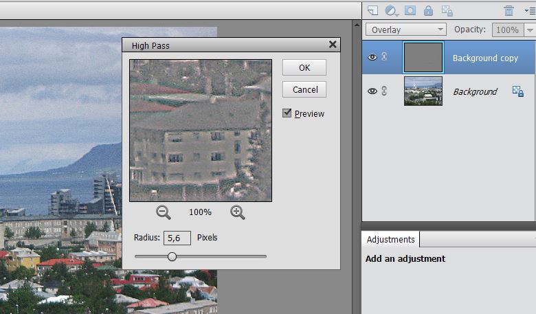Viewport: 536px width, 314px height.
Task: Click the Radius input field
Action: point(177,238)
